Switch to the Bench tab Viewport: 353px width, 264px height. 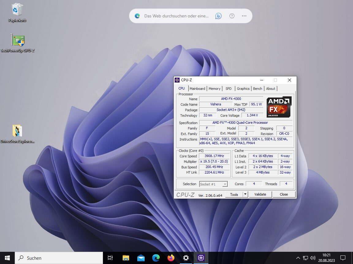point(257,89)
